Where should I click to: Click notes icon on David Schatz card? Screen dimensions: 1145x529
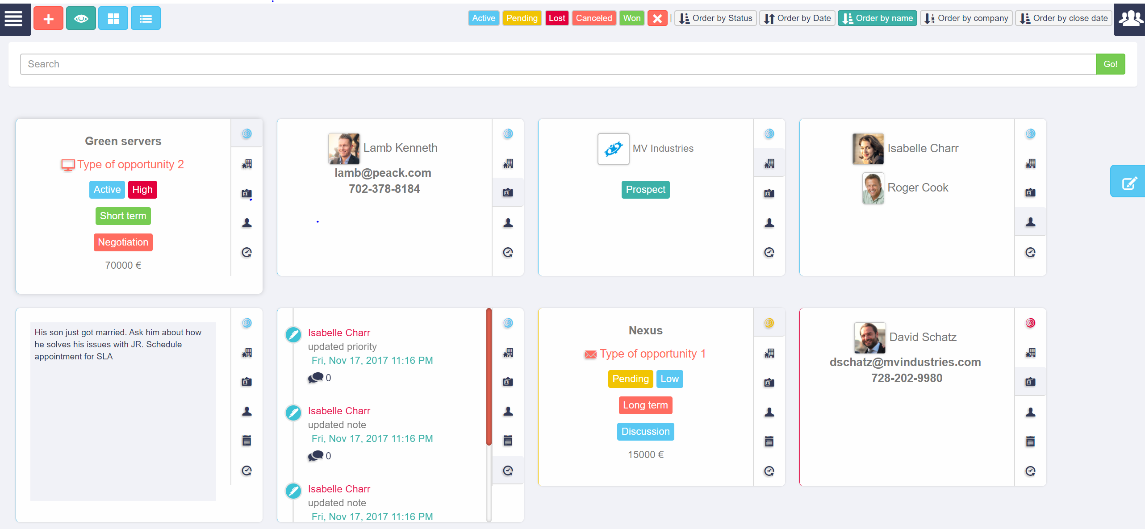1031,442
